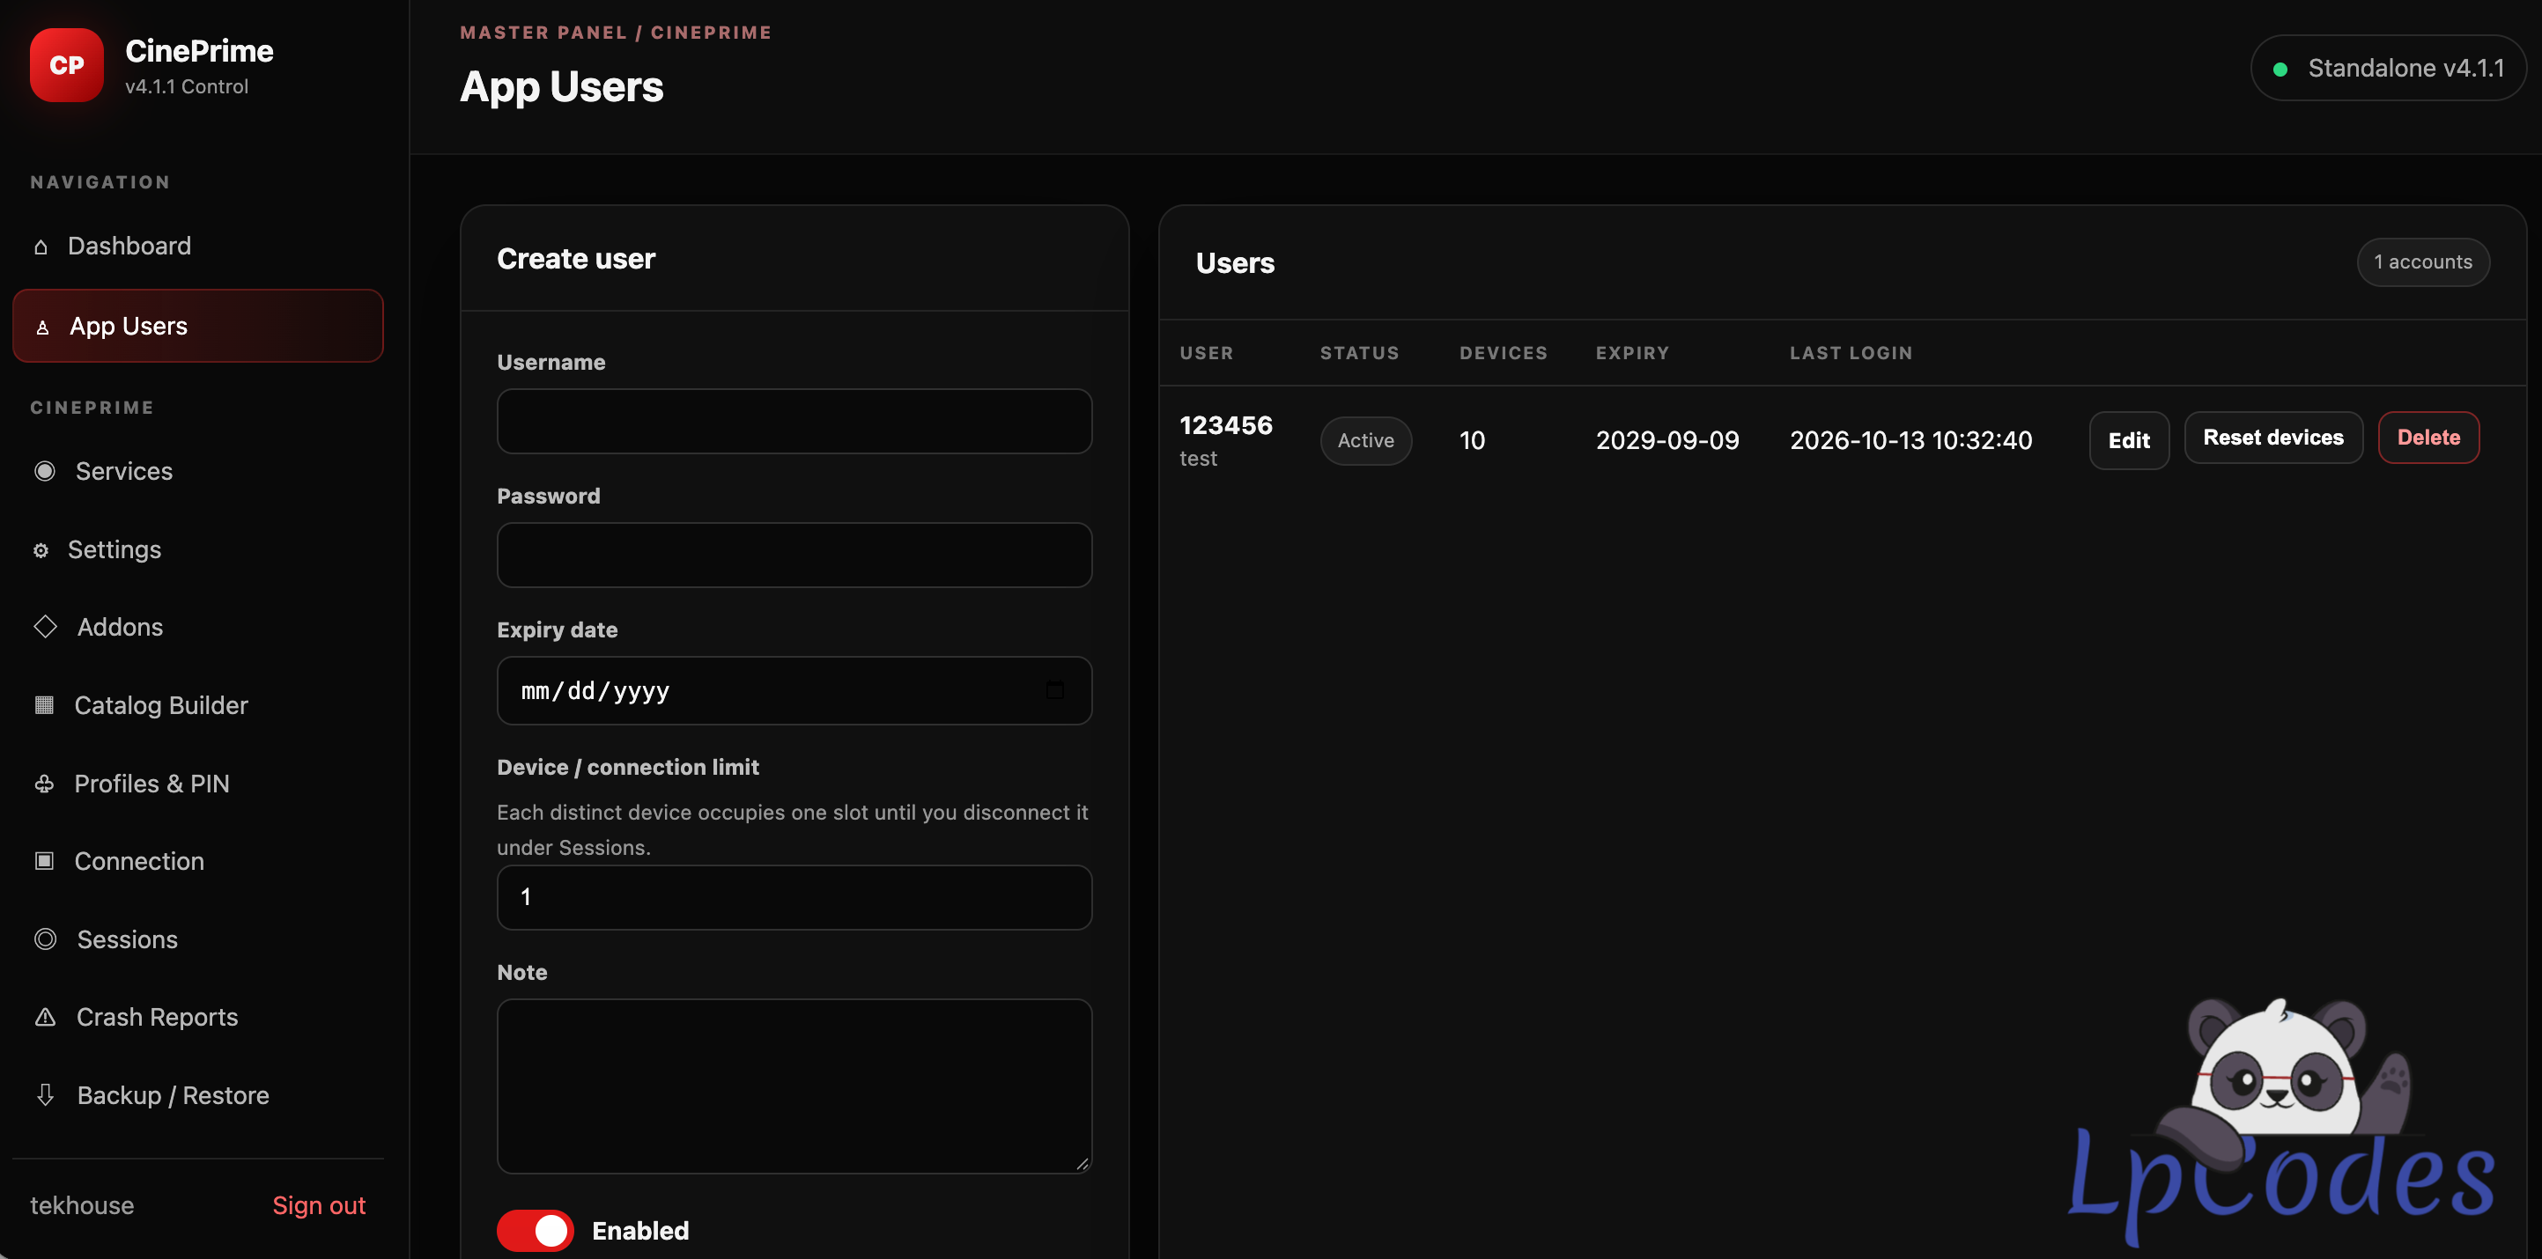Click the Expiry date mm/dd/yyyy field
The image size is (2542, 1259).
click(794, 690)
